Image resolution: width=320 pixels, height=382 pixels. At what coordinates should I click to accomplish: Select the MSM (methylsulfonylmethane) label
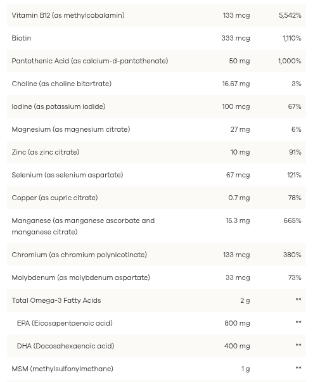(62, 369)
